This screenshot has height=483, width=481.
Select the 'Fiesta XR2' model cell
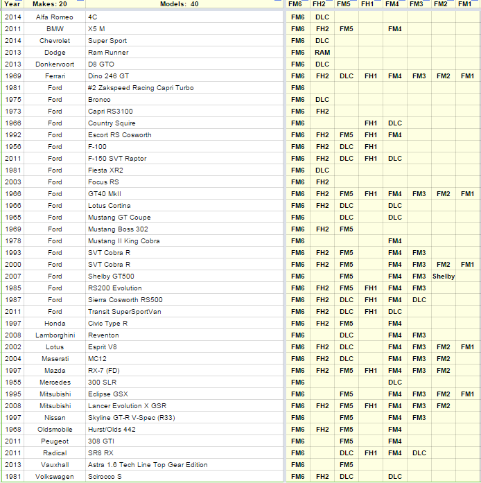point(184,170)
